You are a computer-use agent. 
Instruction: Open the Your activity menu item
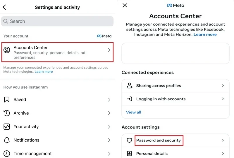coord(57,127)
